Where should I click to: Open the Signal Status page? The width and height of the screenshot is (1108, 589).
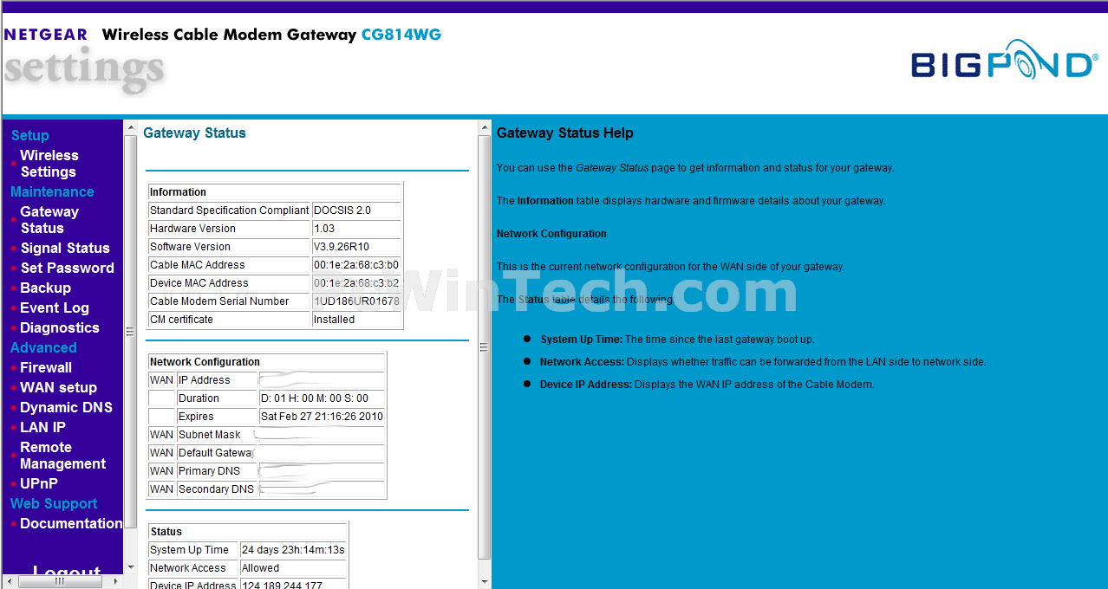pyautogui.click(x=65, y=249)
